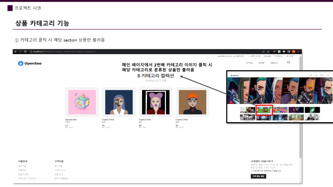Bookmark the page with the star icon
The width and height of the screenshot is (333, 187).
(x=268, y=52)
